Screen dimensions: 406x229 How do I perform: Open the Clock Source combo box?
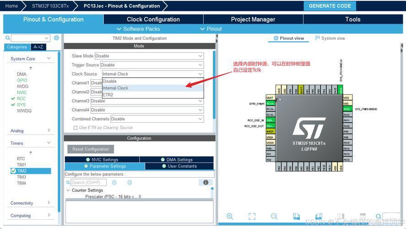tap(153, 74)
